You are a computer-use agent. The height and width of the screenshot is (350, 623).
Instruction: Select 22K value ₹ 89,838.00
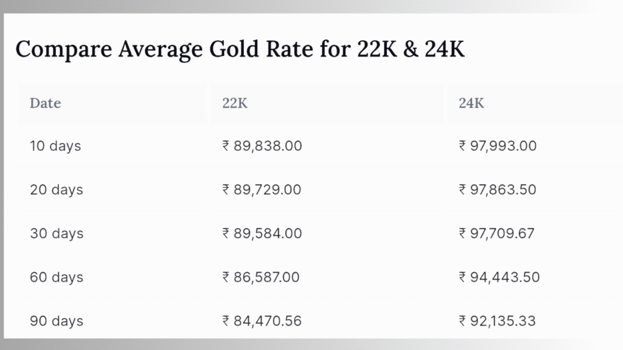point(262,146)
